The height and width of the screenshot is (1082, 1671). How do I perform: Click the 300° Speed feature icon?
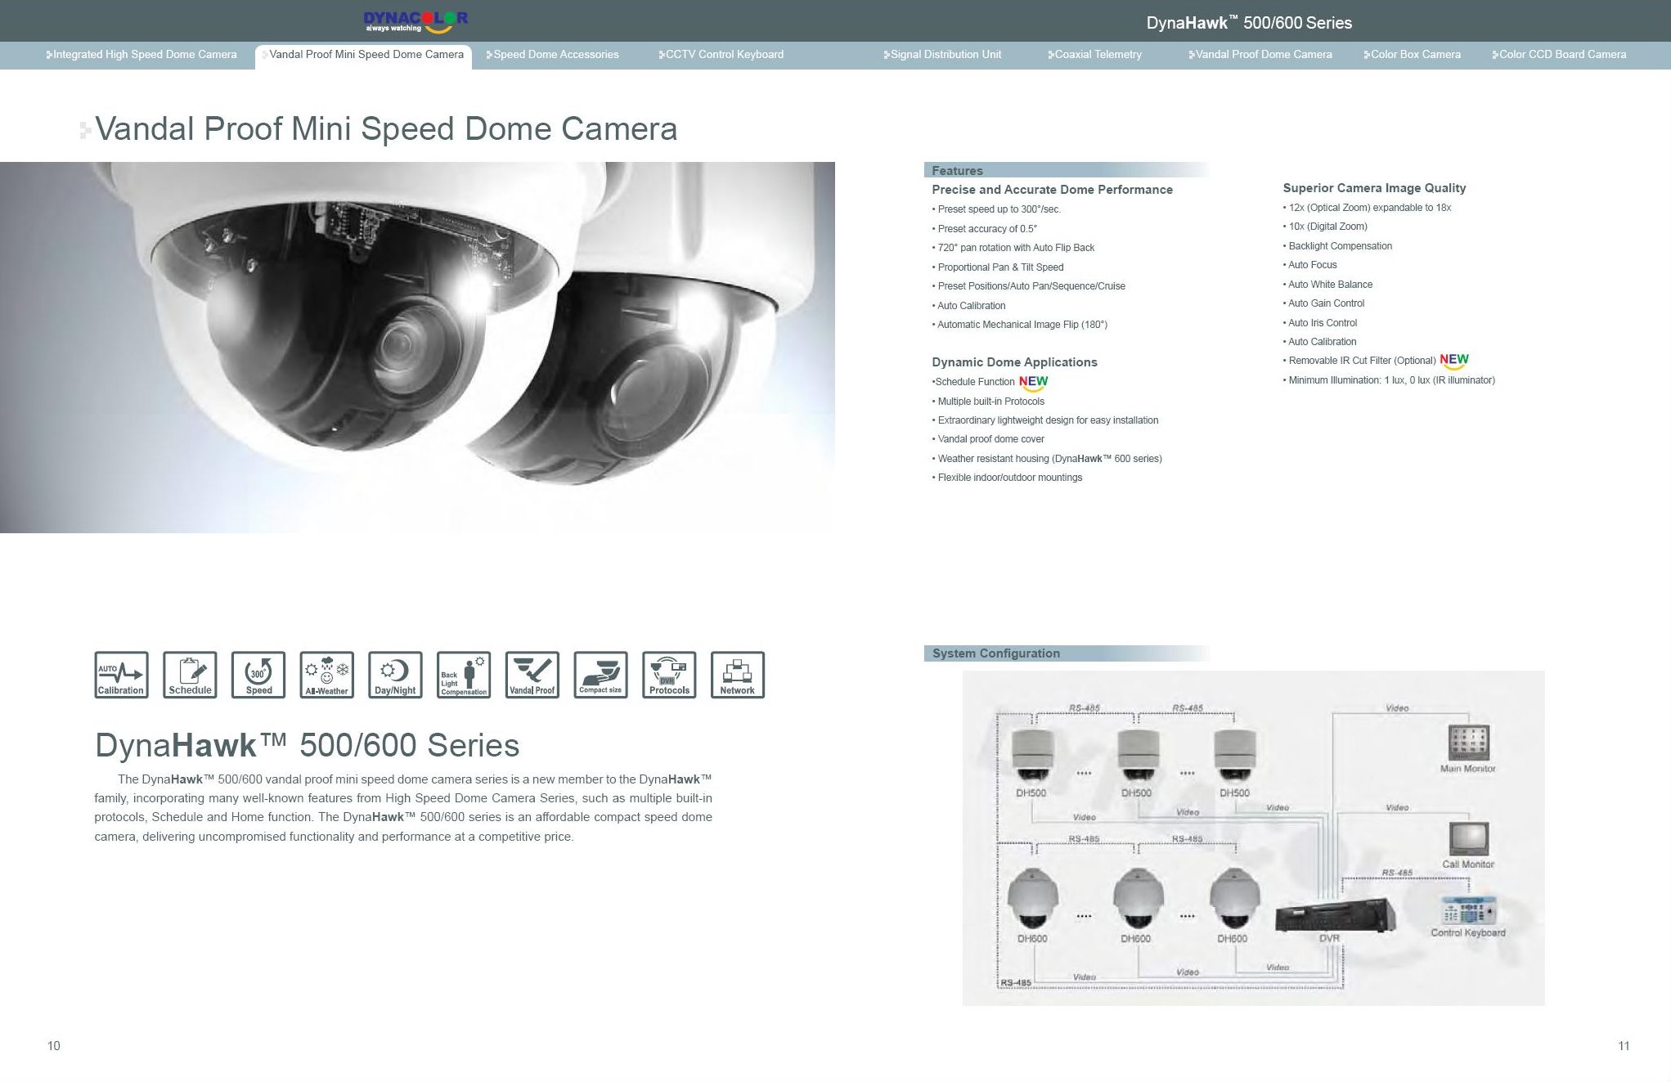point(258,675)
